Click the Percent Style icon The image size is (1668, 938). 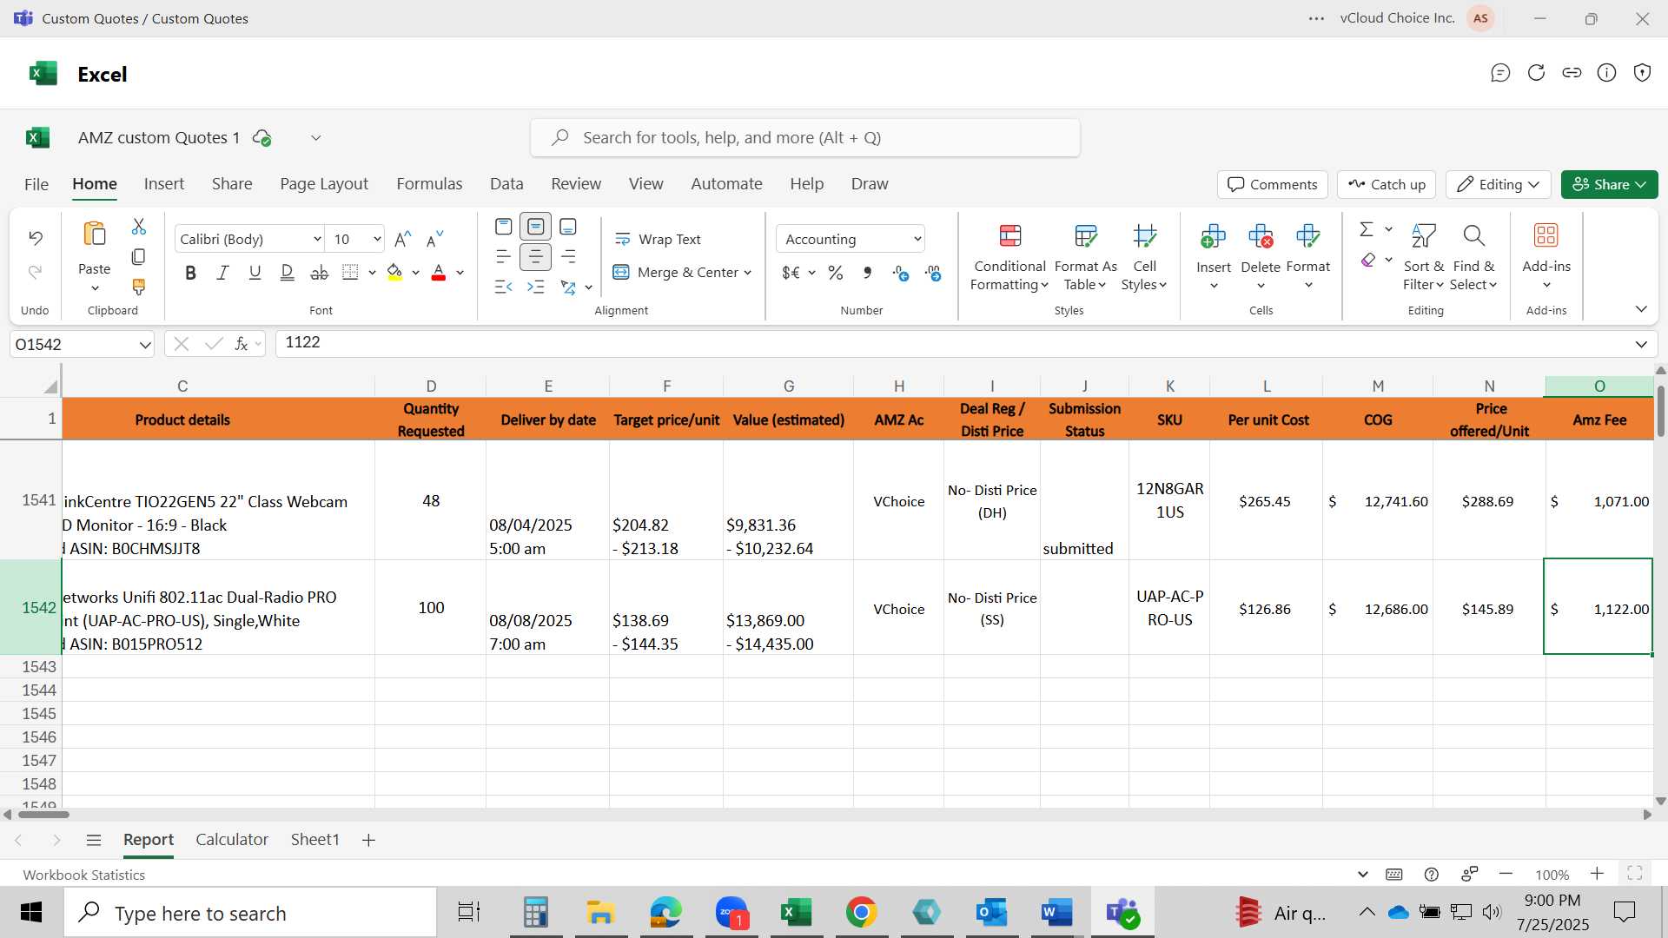coord(836,273)
